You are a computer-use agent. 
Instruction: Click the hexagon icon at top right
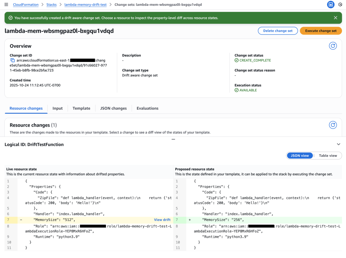(x=341, y=5)
